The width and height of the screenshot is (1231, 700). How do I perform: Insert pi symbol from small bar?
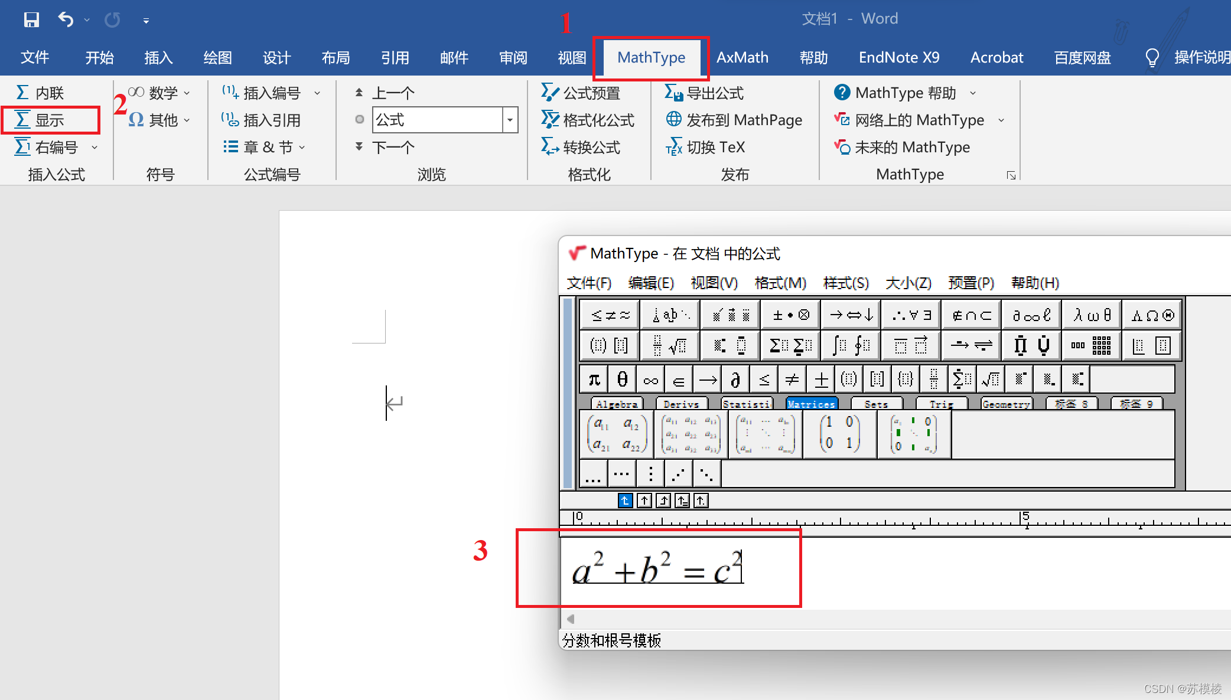594,380
